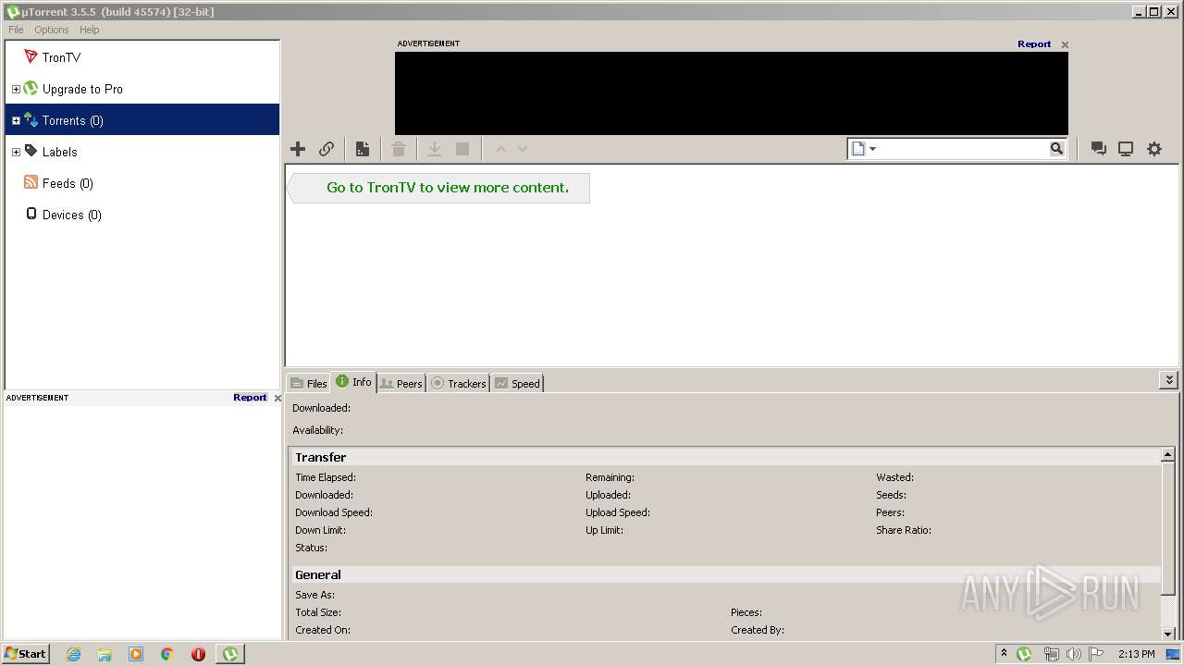Click the search magnifier icon
This screenshot has width=1184, height=666.
tap(1056, 149)
